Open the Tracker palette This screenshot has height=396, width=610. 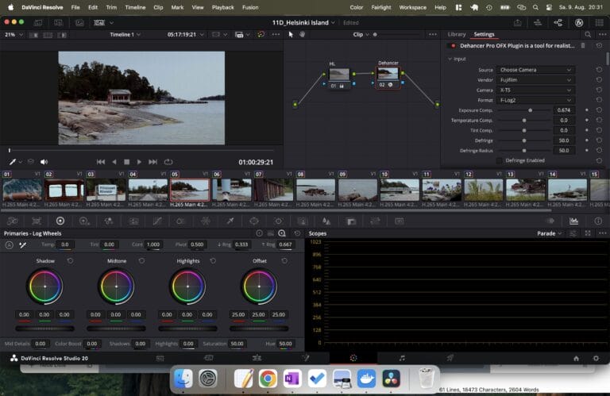278,221
